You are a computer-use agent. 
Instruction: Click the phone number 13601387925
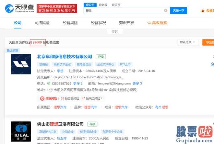pyautogui.click(x=61, y=83)
